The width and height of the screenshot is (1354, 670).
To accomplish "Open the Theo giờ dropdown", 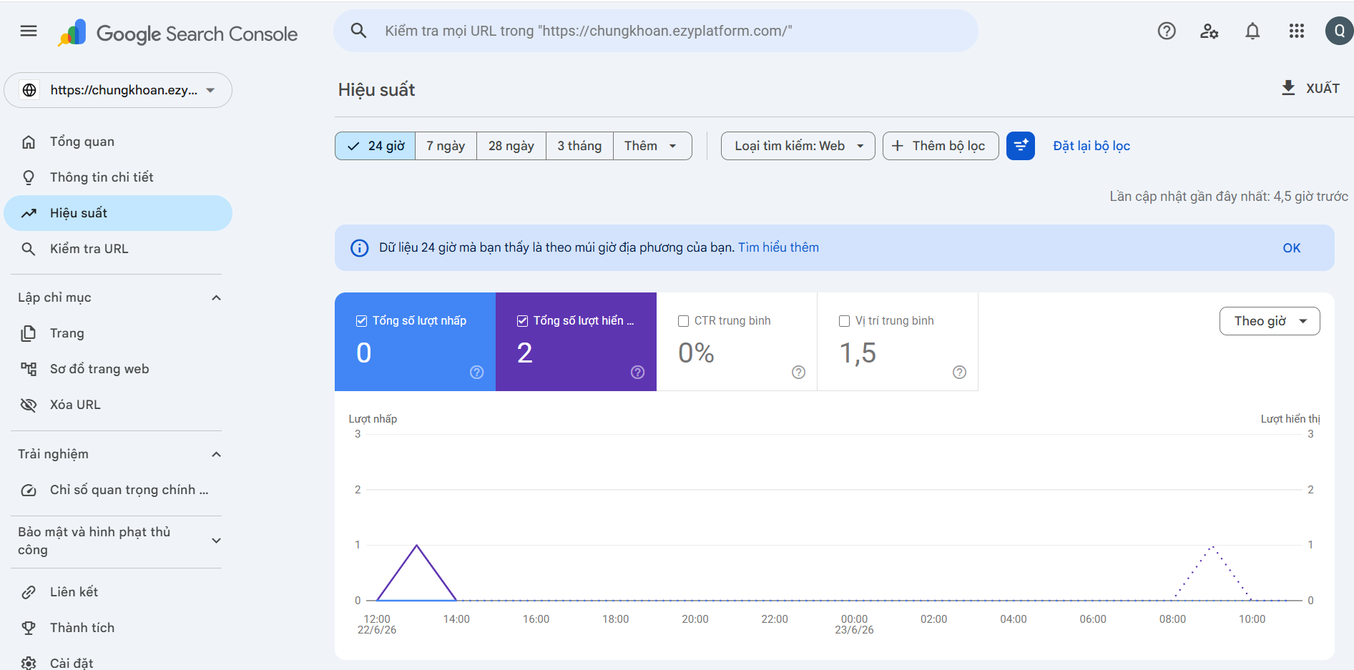I will (1270, 321).
